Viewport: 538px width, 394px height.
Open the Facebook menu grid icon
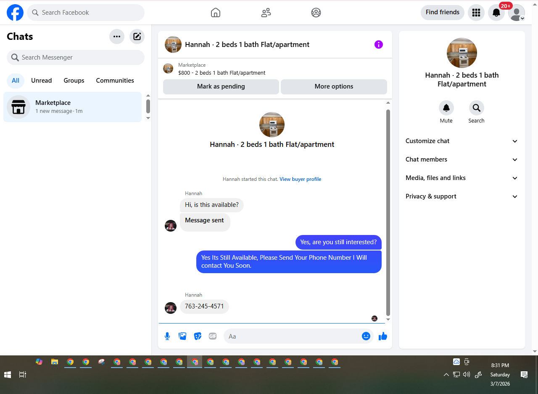coord(476,13)
